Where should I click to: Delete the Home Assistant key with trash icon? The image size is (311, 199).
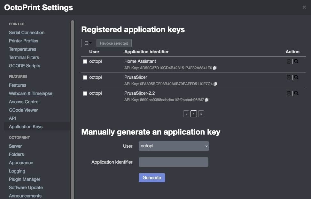pos(289,61)
